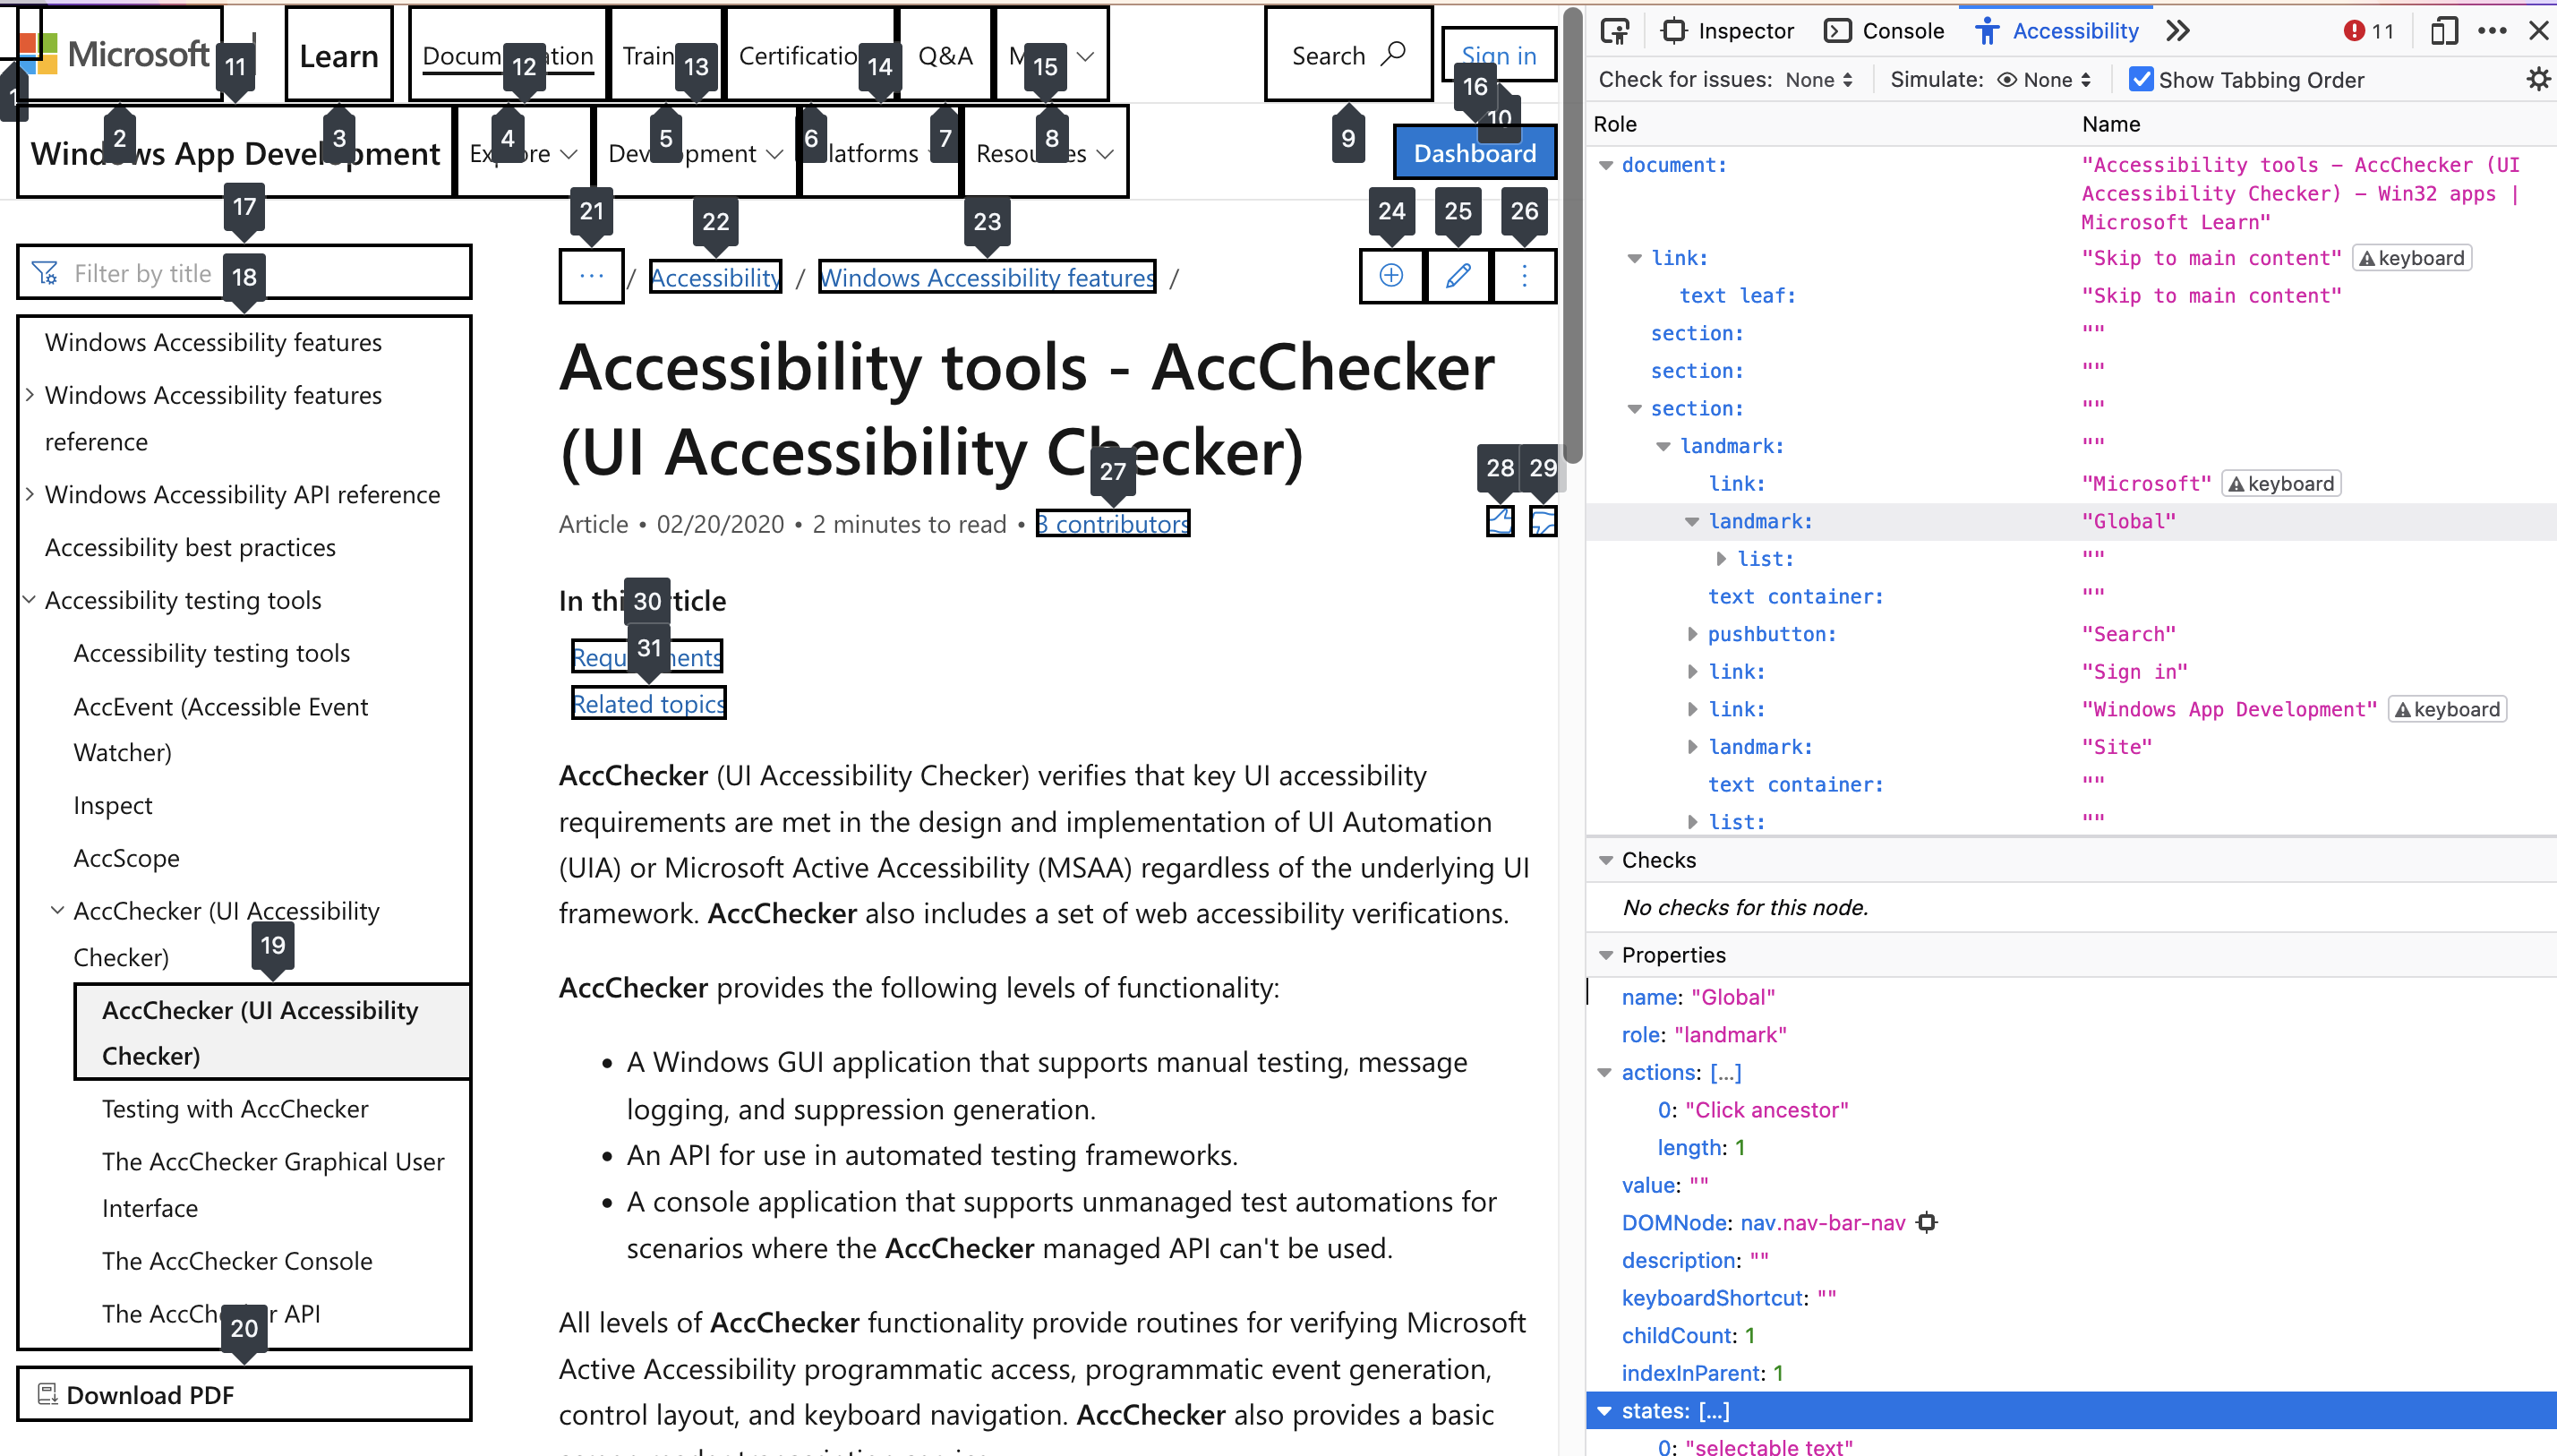
Task: Click keyboard badge next to Microsoft link
Action: tap(2281, 484)
